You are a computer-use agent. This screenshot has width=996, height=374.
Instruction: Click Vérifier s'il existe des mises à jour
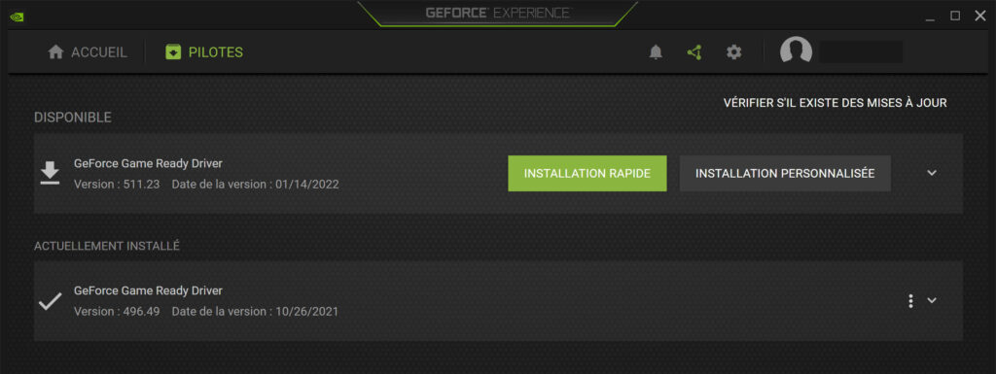836,103
